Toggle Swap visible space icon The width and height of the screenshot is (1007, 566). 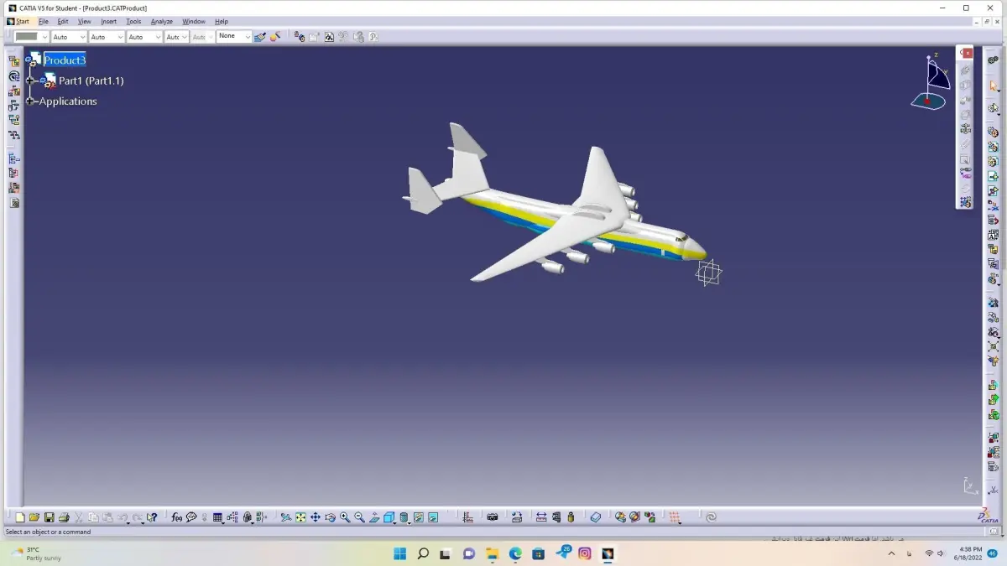tap(433, 517)
